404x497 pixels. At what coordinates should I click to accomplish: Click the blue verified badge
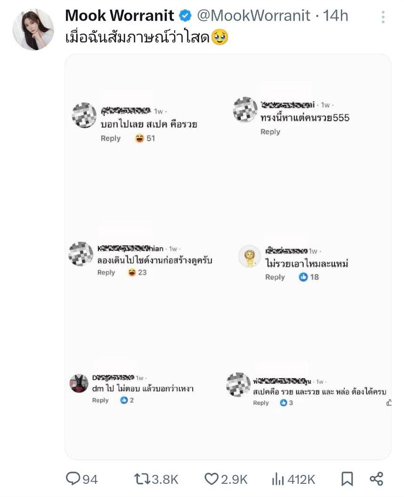coord(186,16)
